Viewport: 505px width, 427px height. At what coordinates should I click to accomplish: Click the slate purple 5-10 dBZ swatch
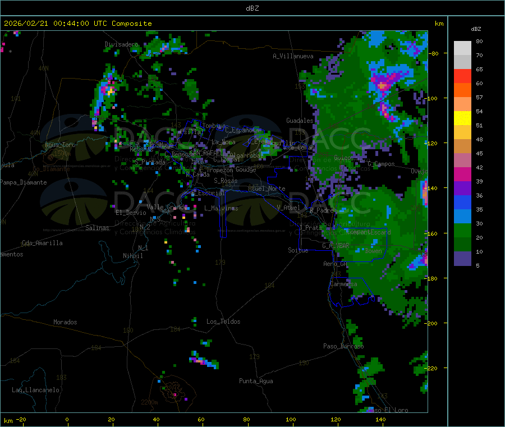point(462,259)
